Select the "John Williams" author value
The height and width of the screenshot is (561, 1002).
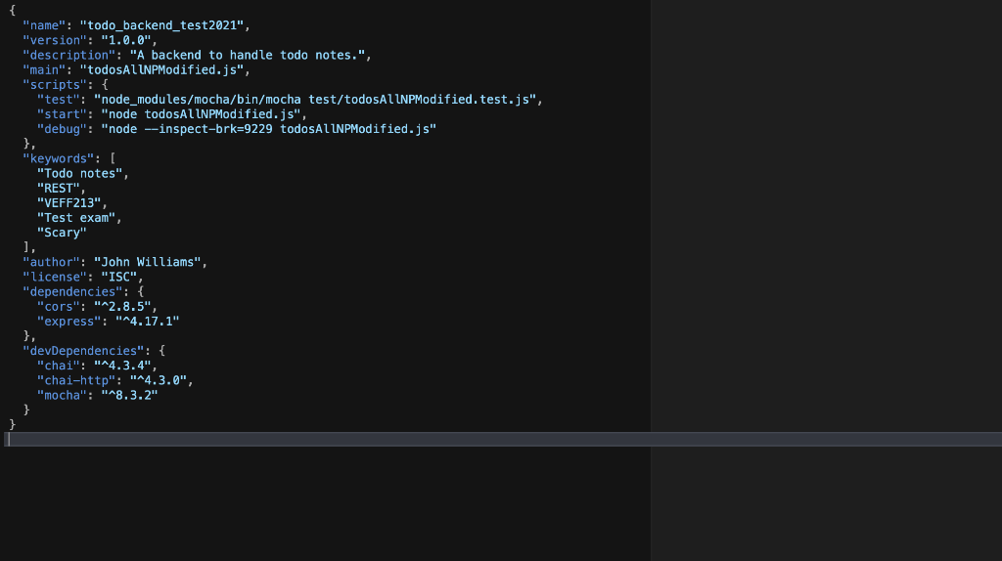pyautogui.click(x=148, y=262)
